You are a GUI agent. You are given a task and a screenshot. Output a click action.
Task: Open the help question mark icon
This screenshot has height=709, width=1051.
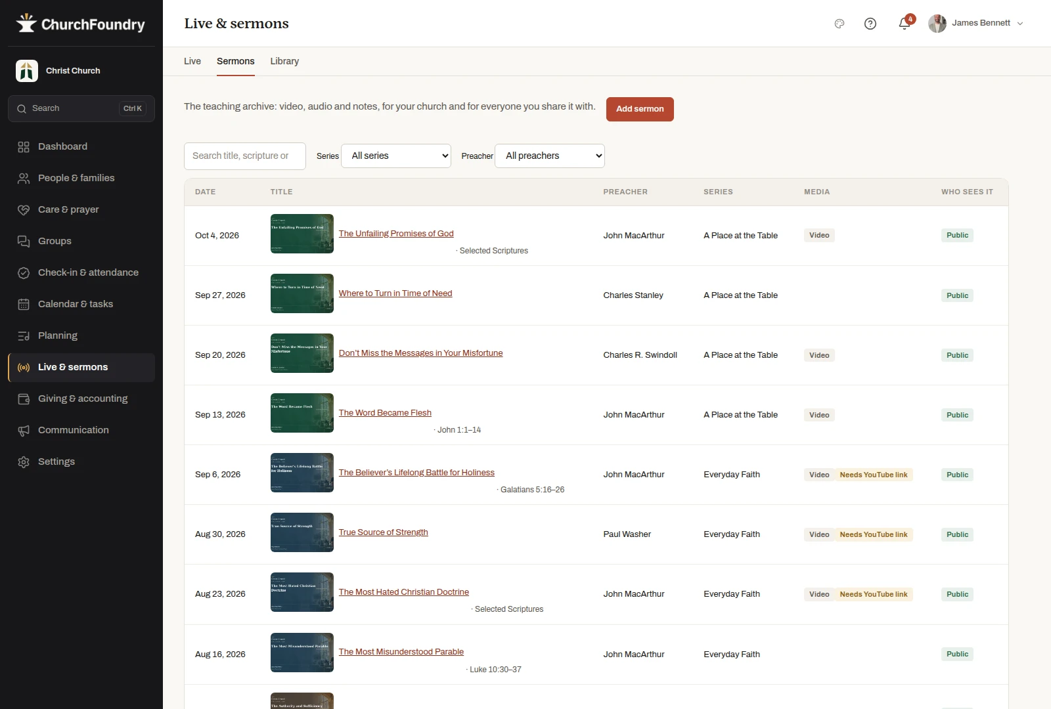pos(870,24)
